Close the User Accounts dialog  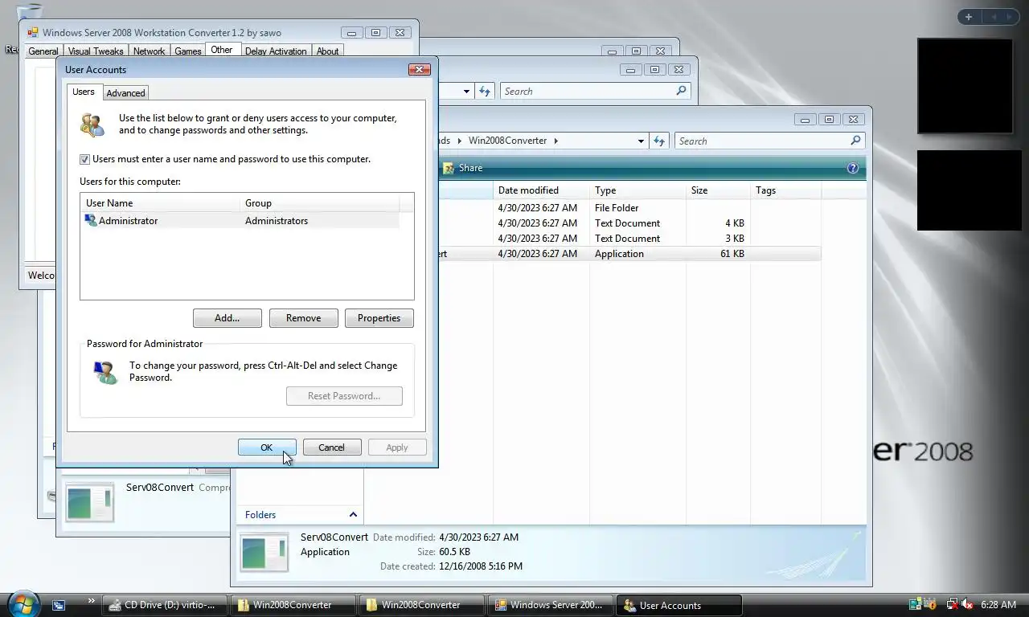420,70
